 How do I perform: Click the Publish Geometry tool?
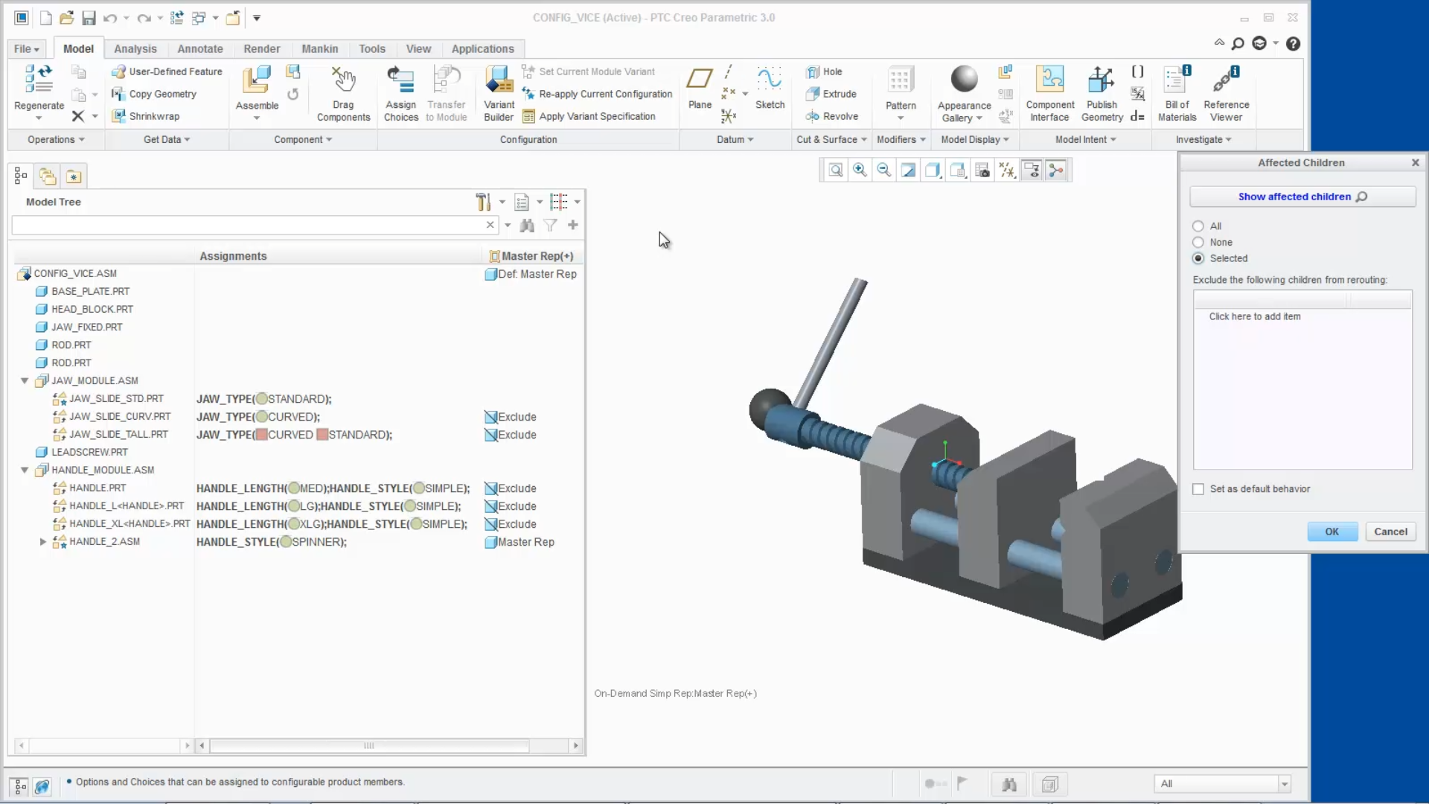(1101, 91)
